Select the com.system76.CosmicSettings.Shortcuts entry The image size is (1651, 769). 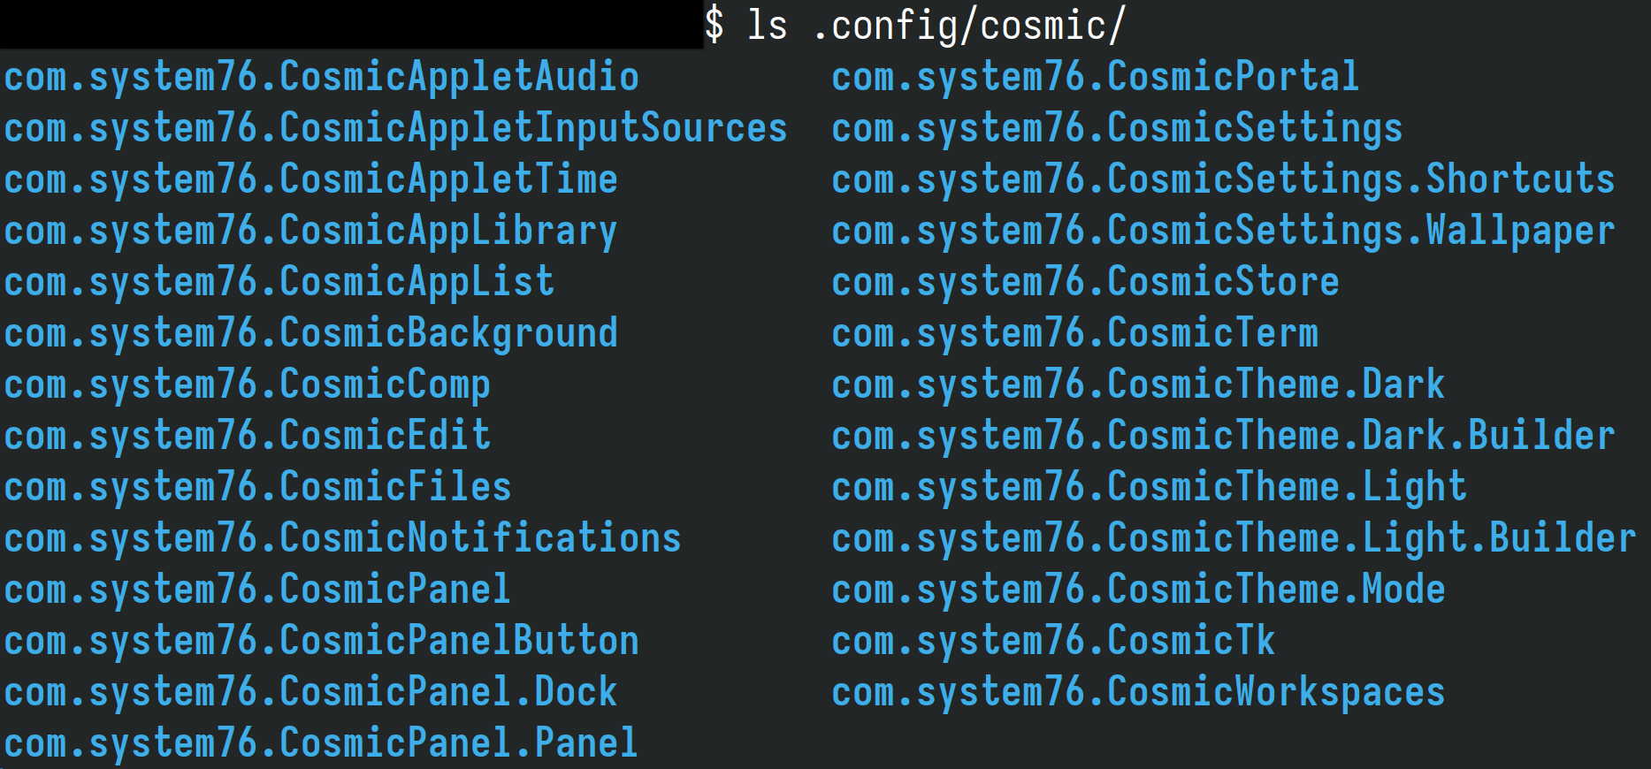(1223, 179)
